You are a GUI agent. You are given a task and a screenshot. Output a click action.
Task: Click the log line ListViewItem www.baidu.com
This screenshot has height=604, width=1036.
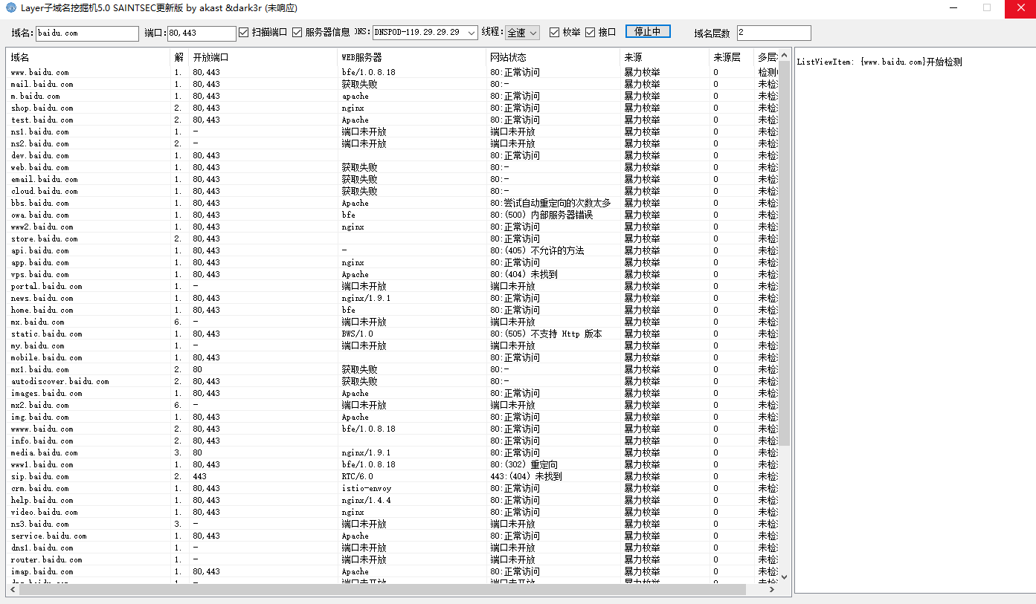pyautogui.click(x=879, y=62)
